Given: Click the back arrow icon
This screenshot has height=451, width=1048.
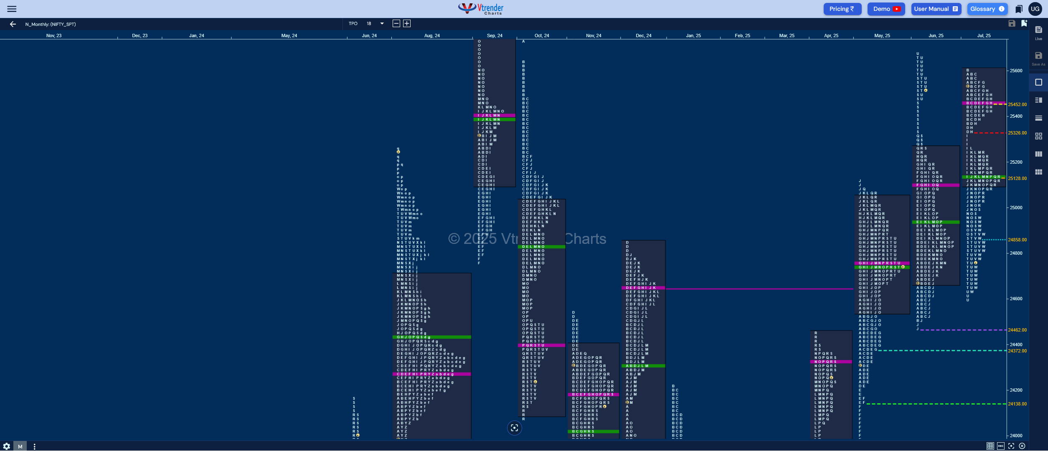Looking at the screenshot, I should [x=13, y=24].
